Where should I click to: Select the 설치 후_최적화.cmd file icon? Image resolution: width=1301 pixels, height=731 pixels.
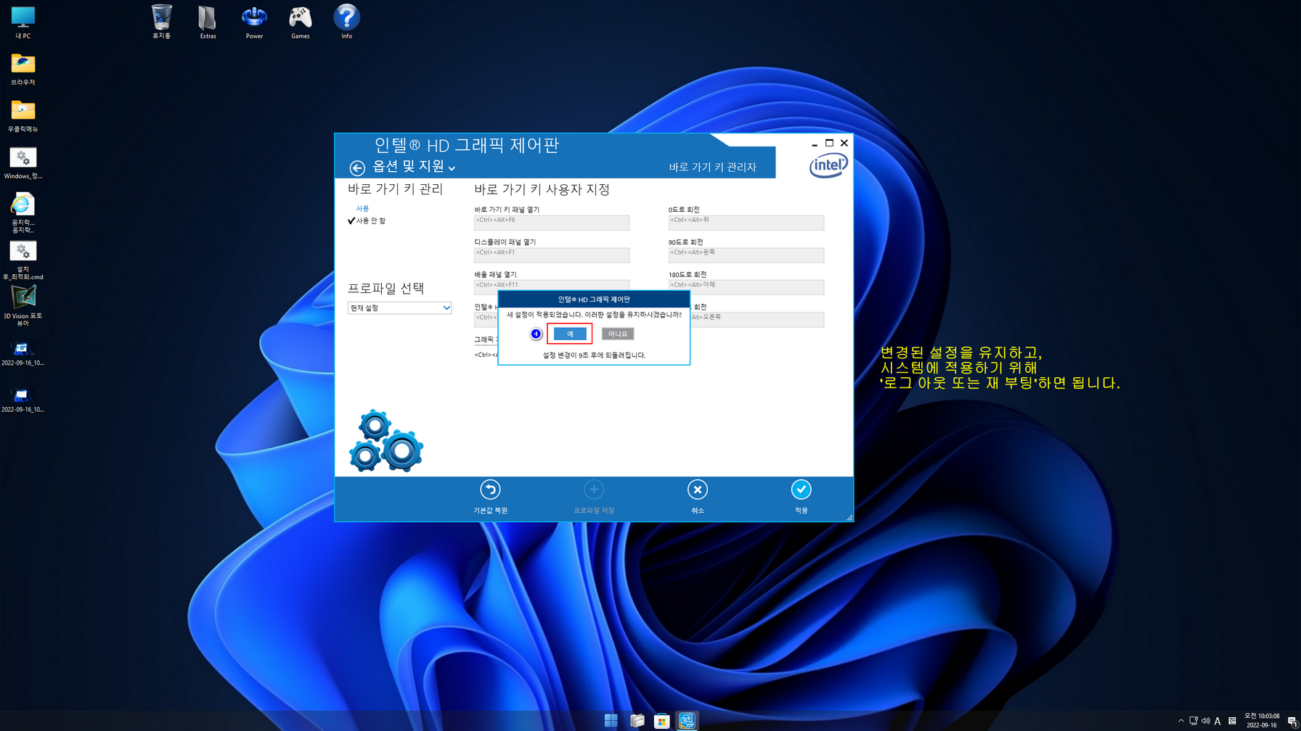23,260
